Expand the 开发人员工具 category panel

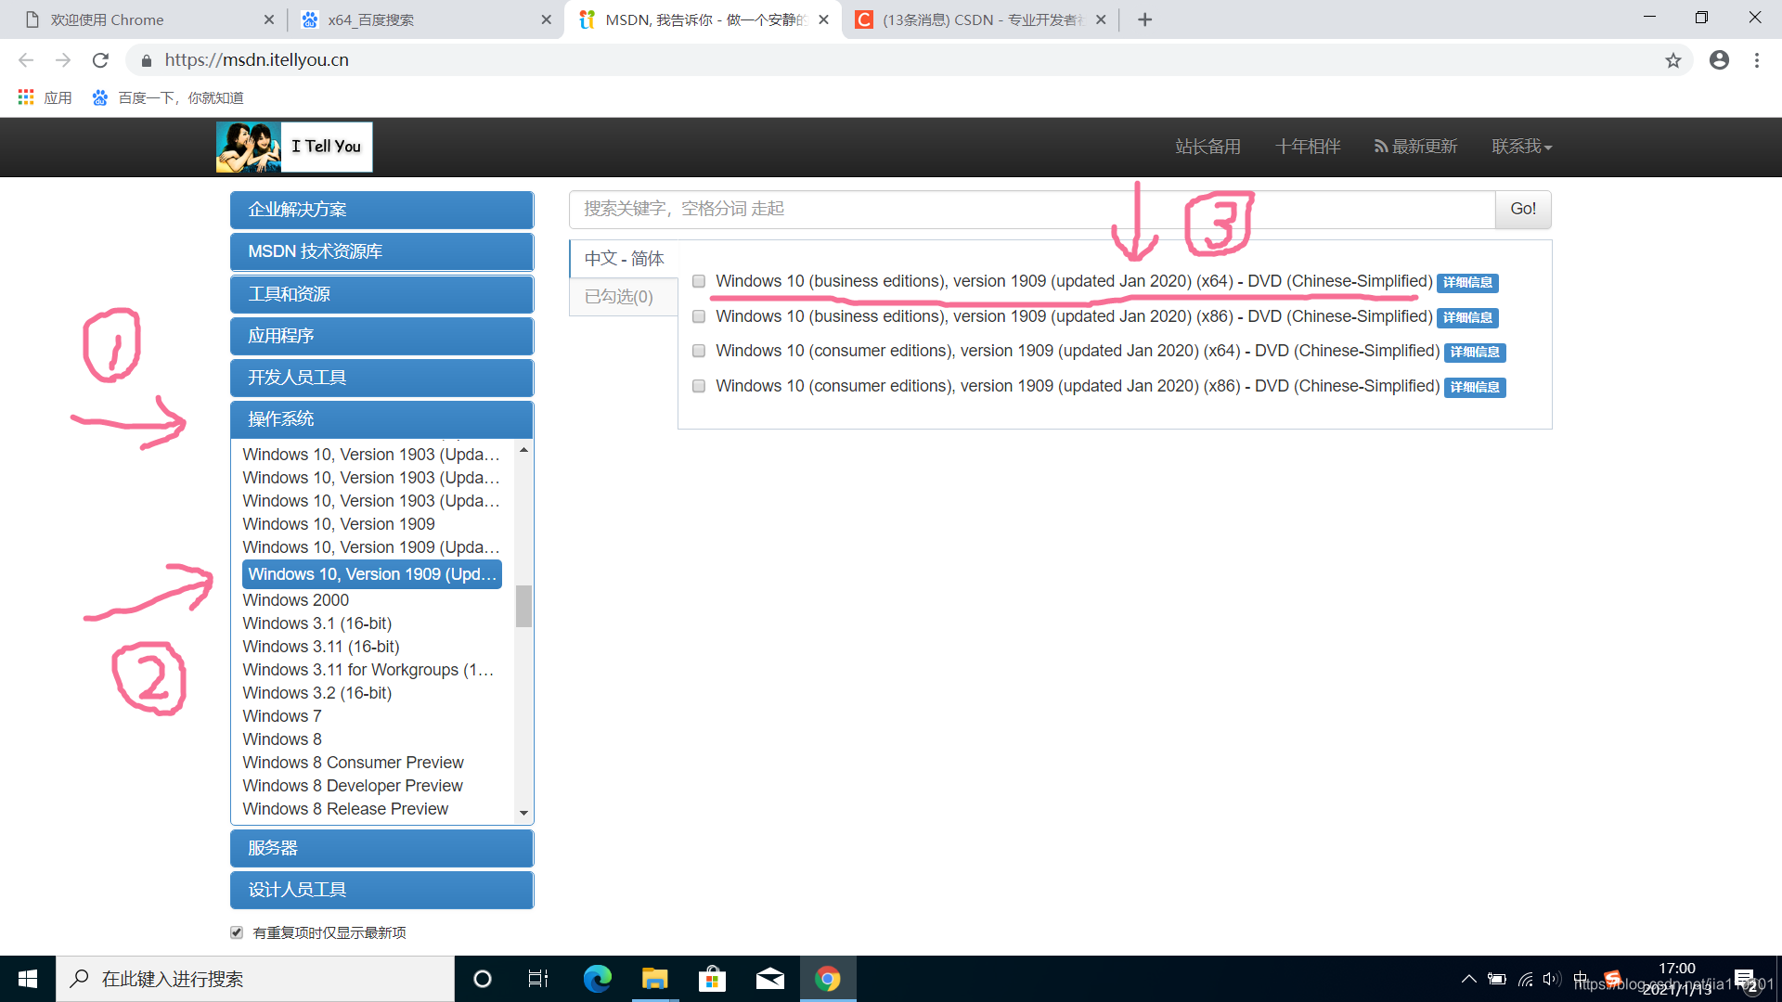[381, 378]
